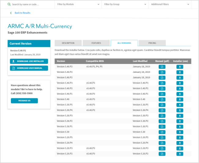199x163 pixels.
Task: Click the Sage 100 ERP Enhancements subtitle
Action: point(28,33)
